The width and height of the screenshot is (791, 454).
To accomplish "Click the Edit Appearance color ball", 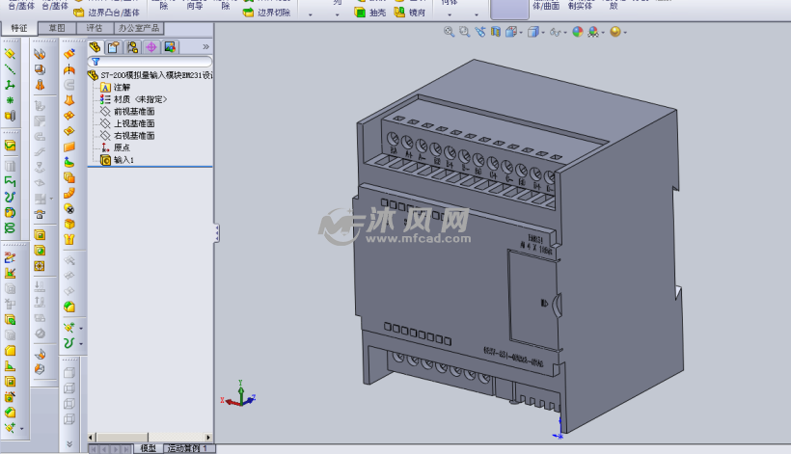I will pos(578,32).
